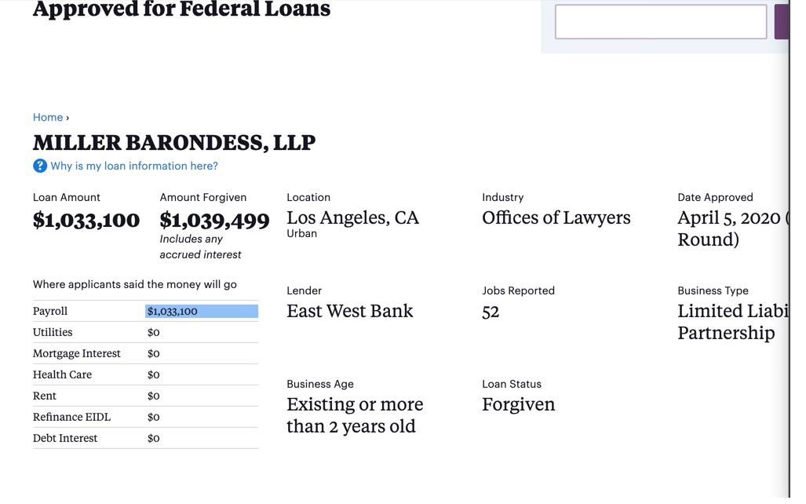Open the Home breadcrumb link

48,117
